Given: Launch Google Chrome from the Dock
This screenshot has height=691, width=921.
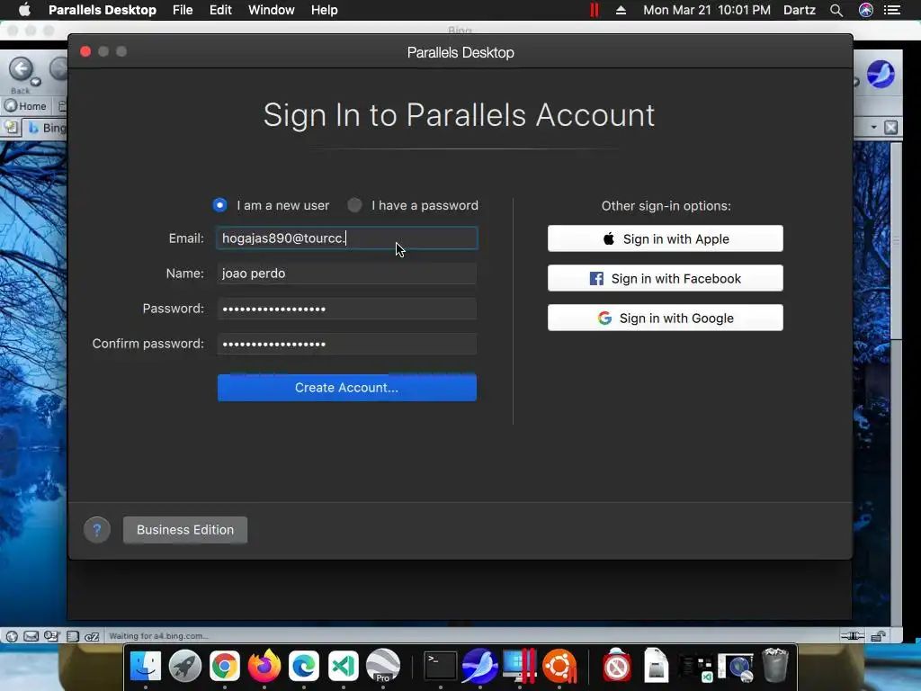Looking at the screenshot, I should pyautogui.click(x=224, y=666).
